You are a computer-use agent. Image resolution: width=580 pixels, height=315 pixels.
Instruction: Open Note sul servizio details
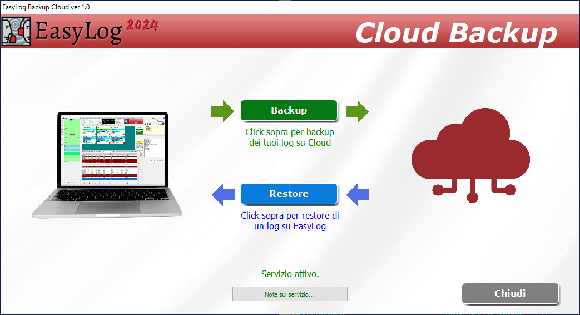coord(290,294)
